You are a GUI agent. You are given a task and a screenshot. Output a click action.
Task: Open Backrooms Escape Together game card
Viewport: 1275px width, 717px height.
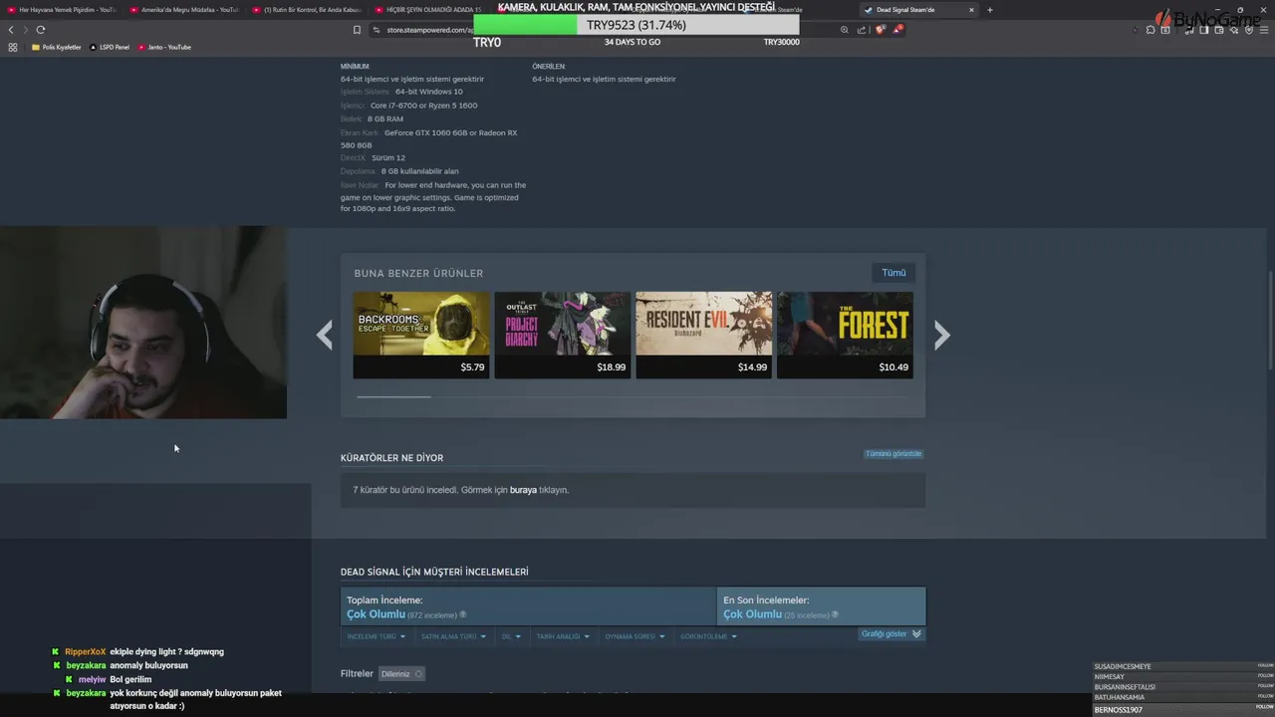pyautogui.click(x=421, y=335)
